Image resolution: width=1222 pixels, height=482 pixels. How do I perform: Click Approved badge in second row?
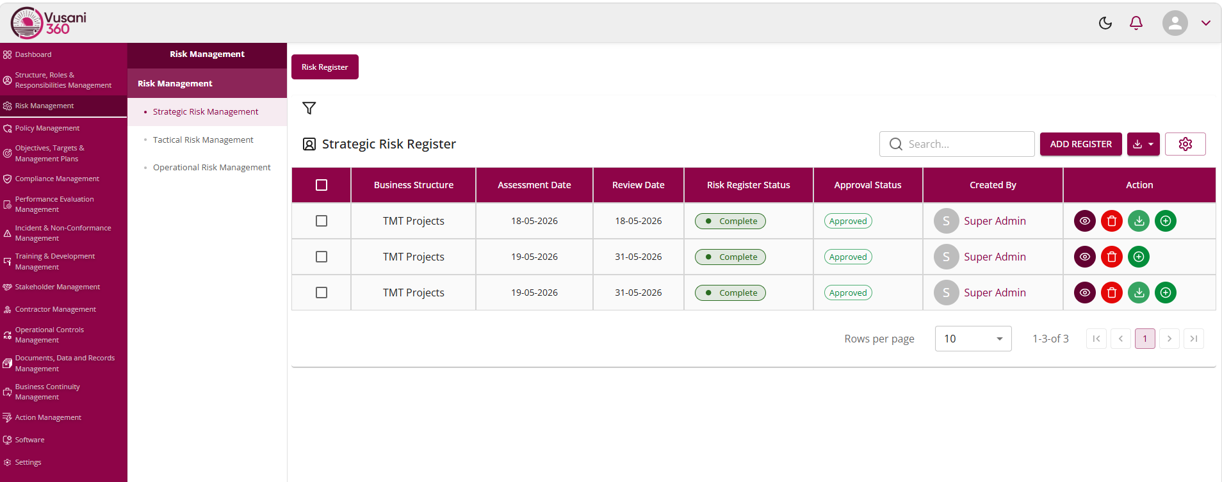pyautogui.click(x=848, y=257)
